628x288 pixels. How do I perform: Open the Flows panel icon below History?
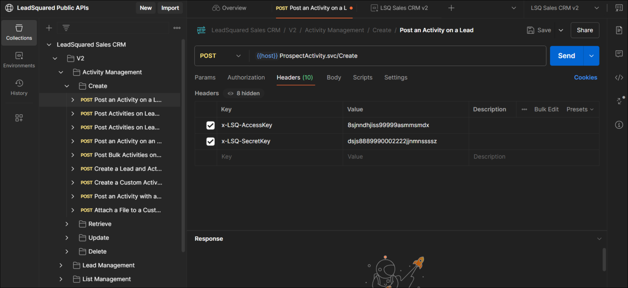pos(19,117)
